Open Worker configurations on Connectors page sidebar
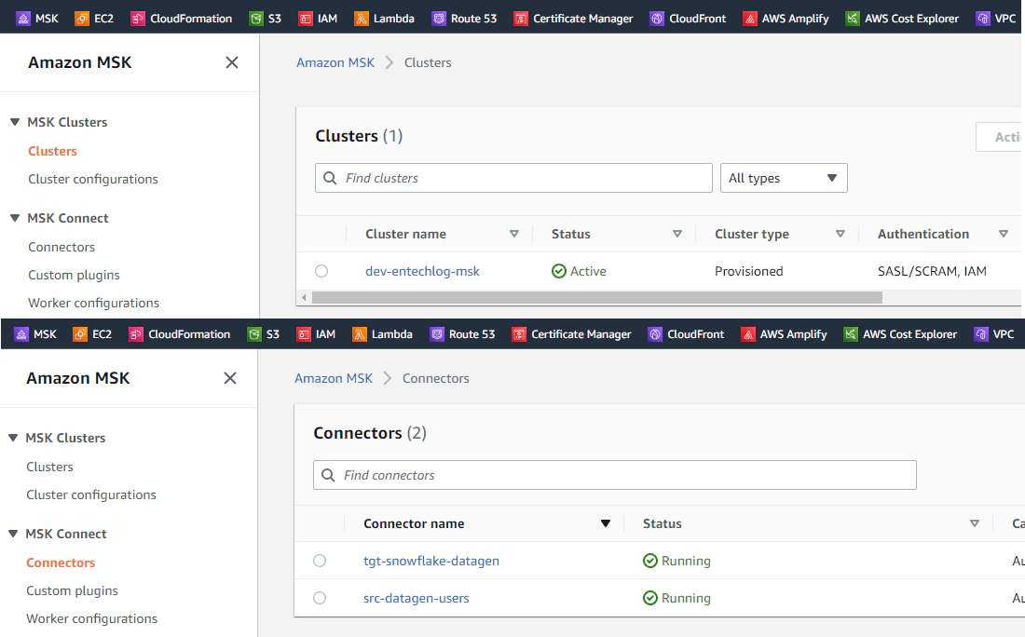Image resolution: width=1025 pixels, height=637 pixels. point(91,618)
